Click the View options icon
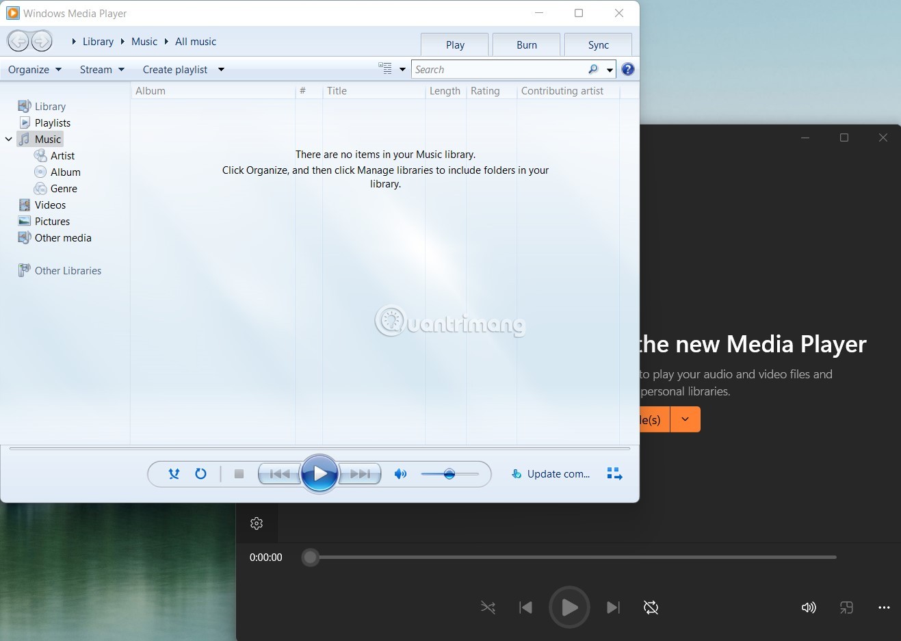This screenshot has width=901, height=641. tap(385, 68)
